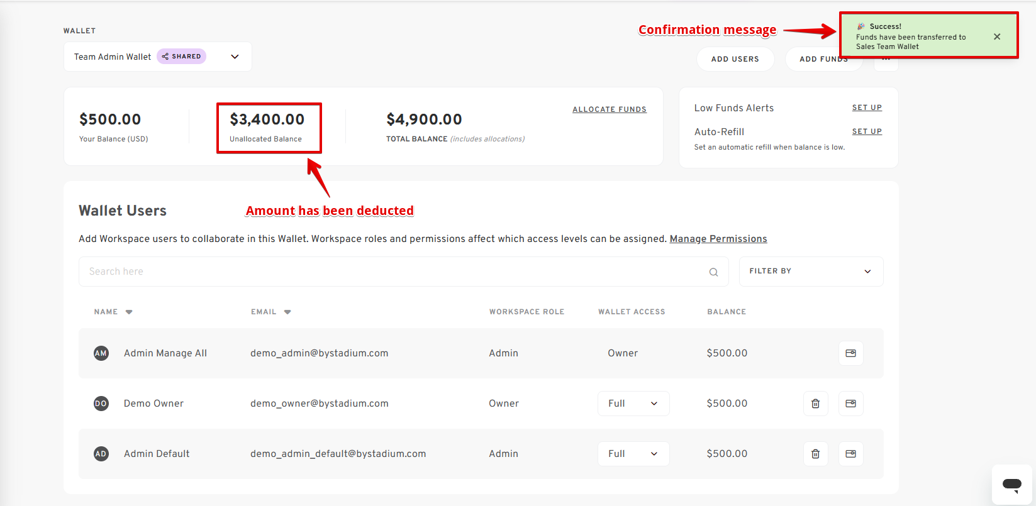1036x506 pixels.
Task: Expand the Filter By dropdown
Action: click(811, 272)
